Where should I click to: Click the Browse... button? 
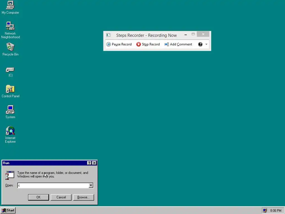point(83,197)
